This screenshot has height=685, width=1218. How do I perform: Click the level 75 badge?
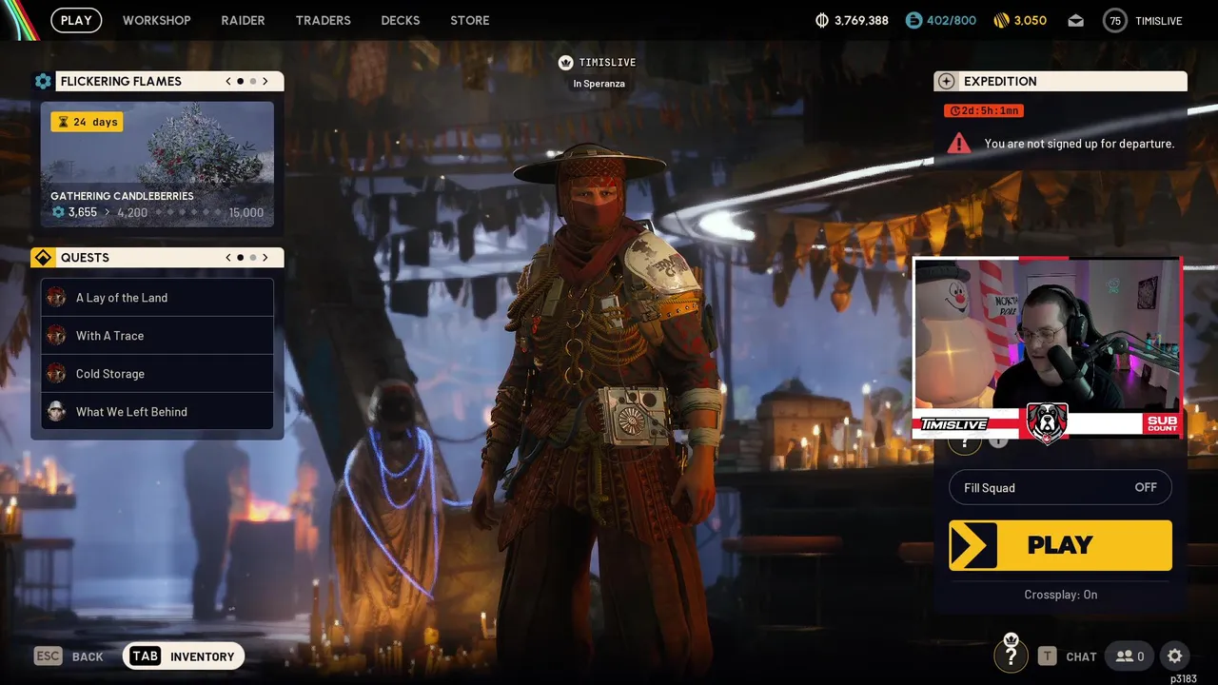tap(1115, 20)
